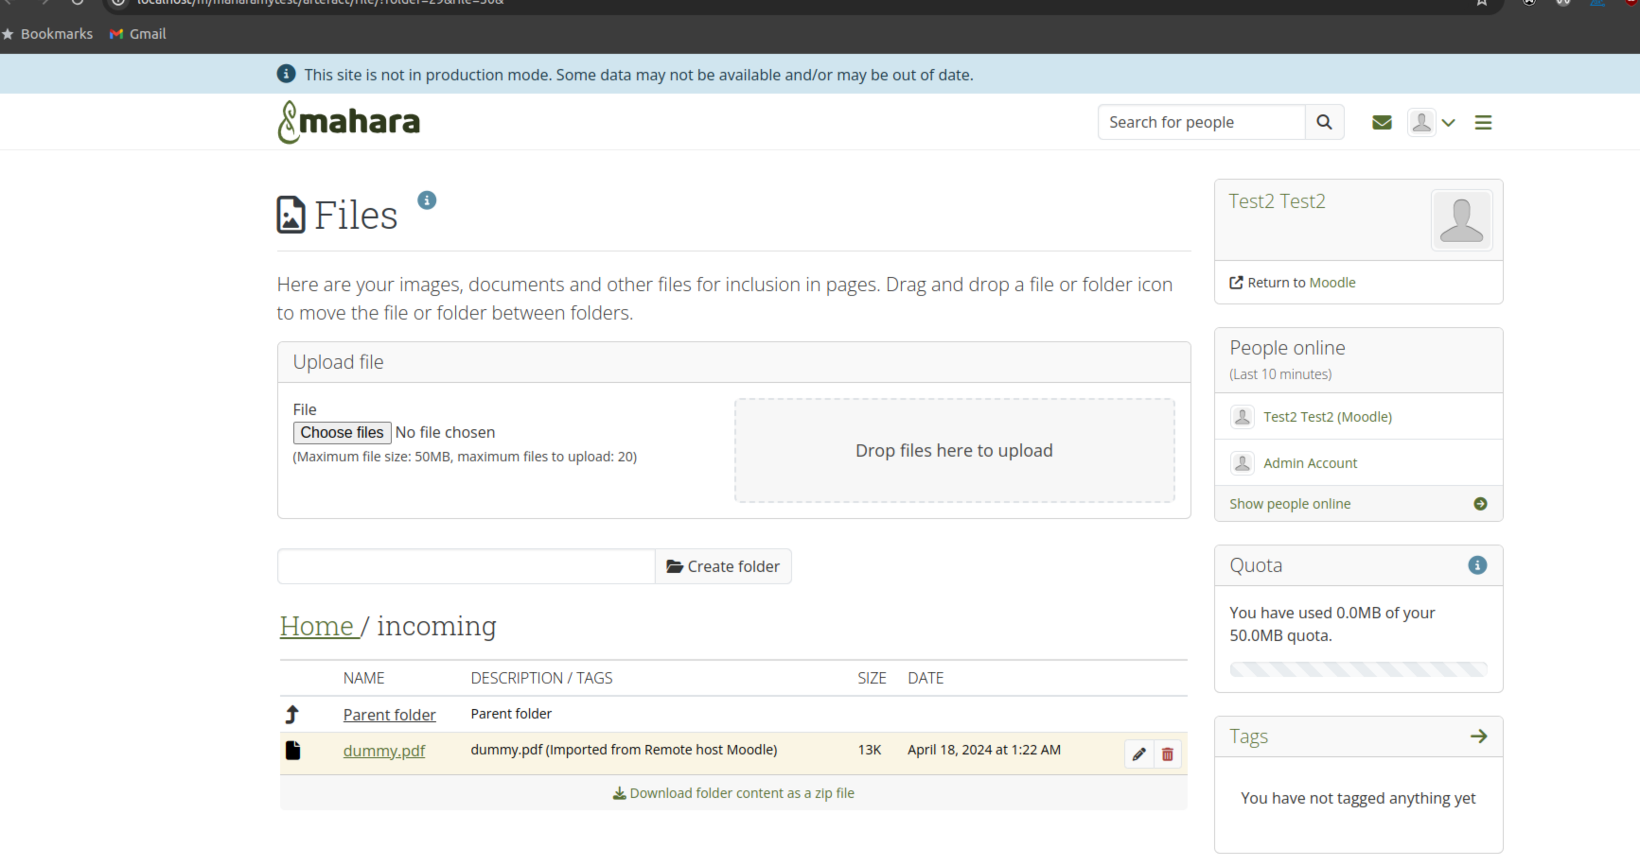Focus the Search for people field

tap(1201, 122)
